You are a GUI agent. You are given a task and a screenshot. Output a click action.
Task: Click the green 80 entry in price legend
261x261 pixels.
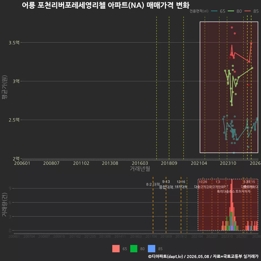[x=235, y=11]
